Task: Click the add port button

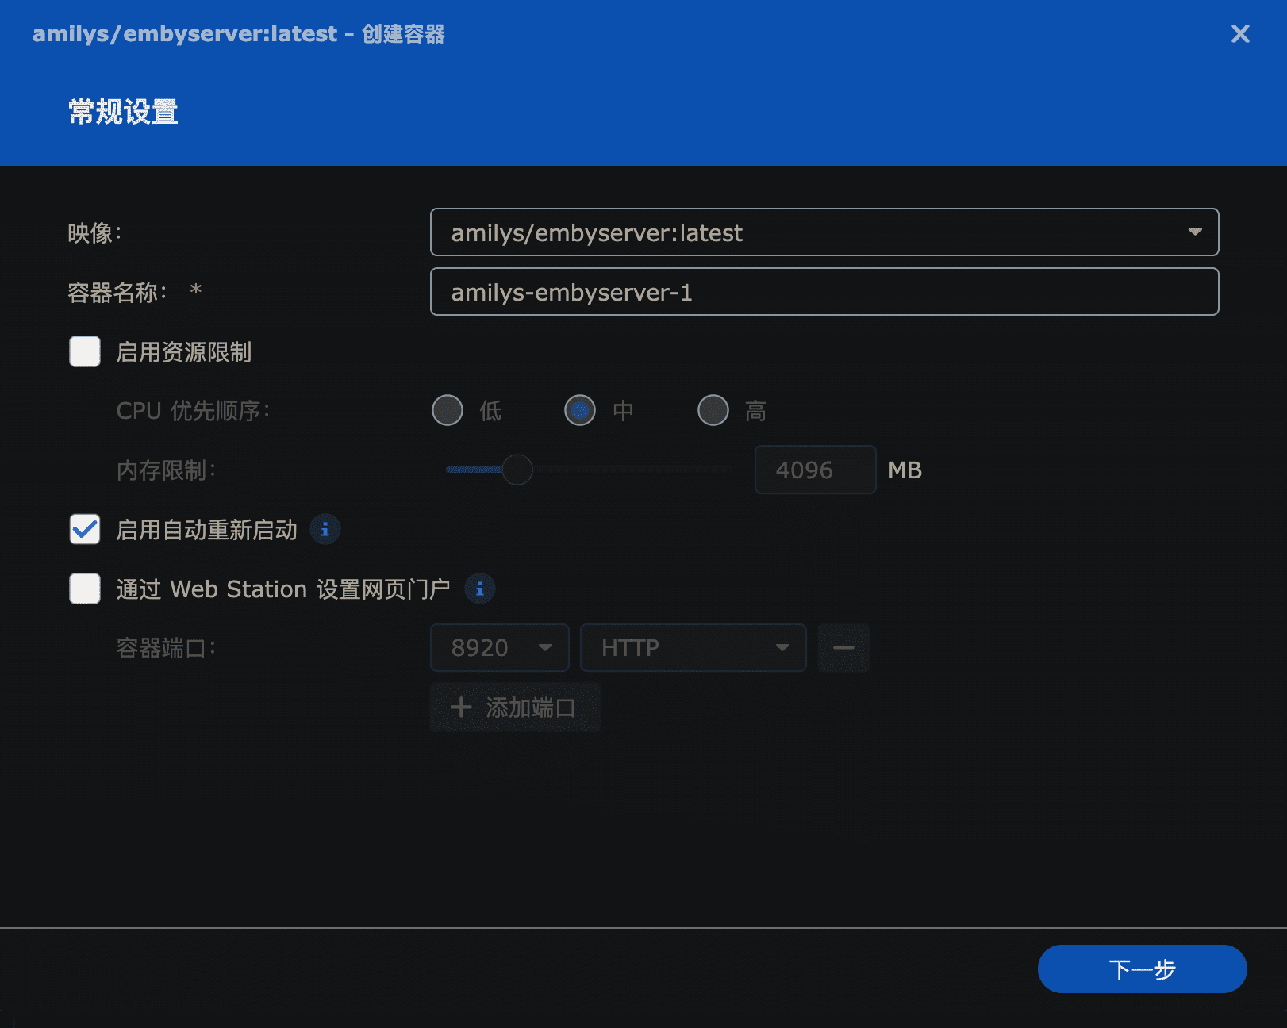Action: click(515, 707)
